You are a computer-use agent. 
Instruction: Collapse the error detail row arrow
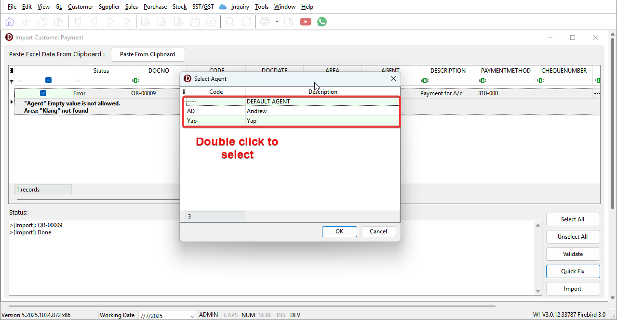tap(12, 102)
